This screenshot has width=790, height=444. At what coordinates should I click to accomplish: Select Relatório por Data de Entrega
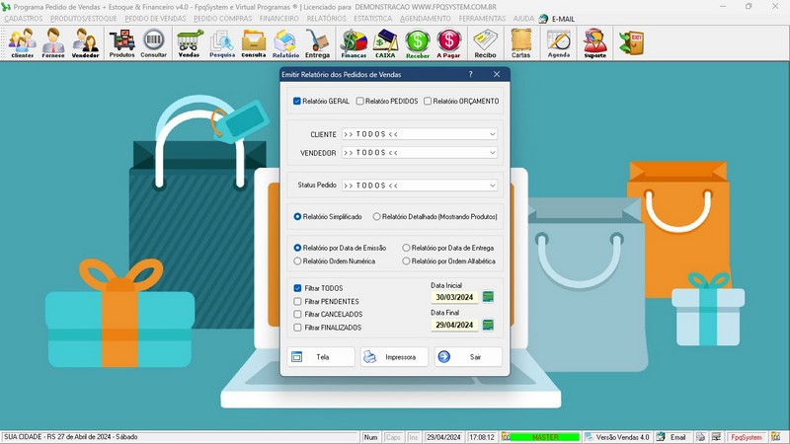click(x=406, y=248)
